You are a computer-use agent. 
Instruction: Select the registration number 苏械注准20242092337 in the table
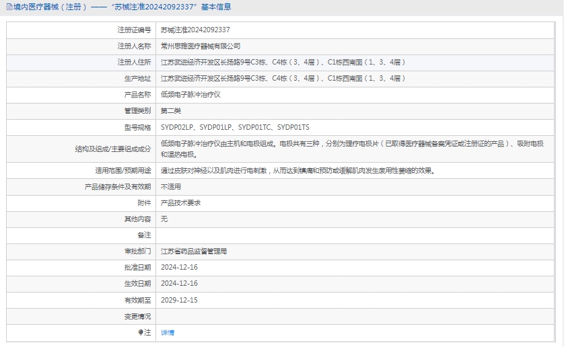[x=195, y=30]
